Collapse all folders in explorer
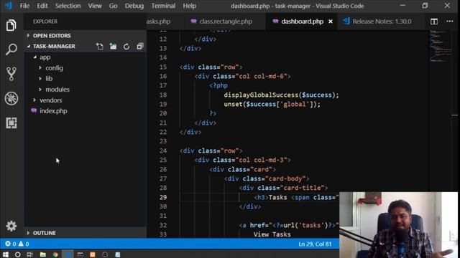The image size is (460, 258). 140,46
